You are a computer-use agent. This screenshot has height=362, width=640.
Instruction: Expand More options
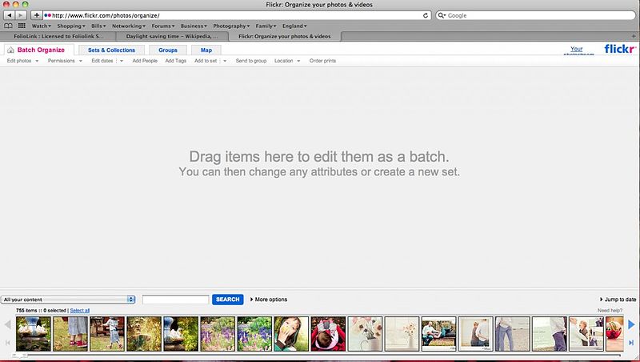[x=269, y=300]
